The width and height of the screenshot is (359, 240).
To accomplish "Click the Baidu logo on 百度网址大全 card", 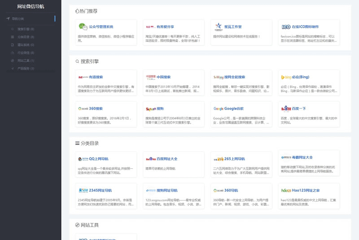I will click(151, 159).
